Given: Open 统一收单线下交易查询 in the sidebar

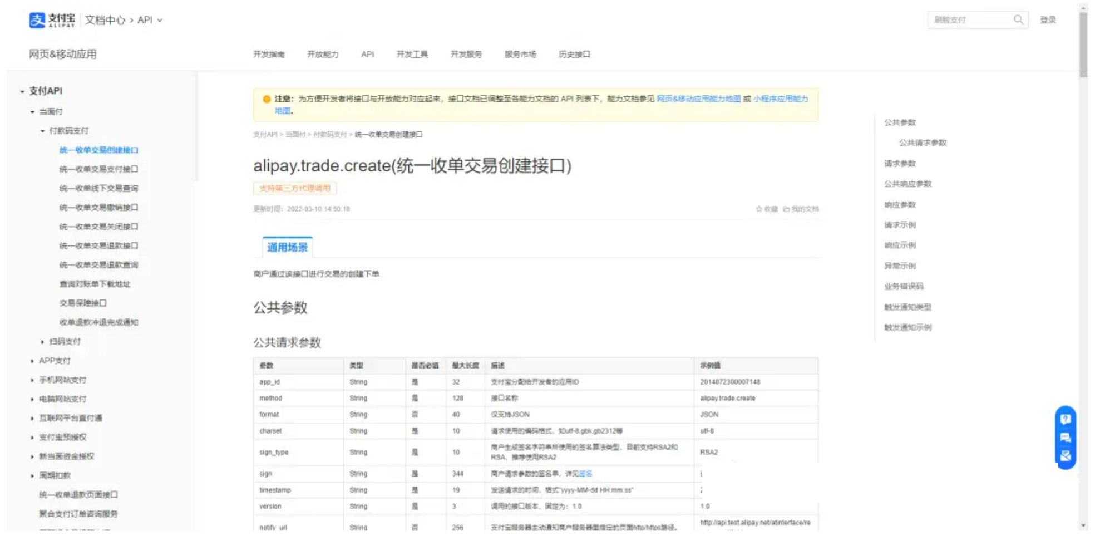Looking at the screenshot, I should click(98, 189).
